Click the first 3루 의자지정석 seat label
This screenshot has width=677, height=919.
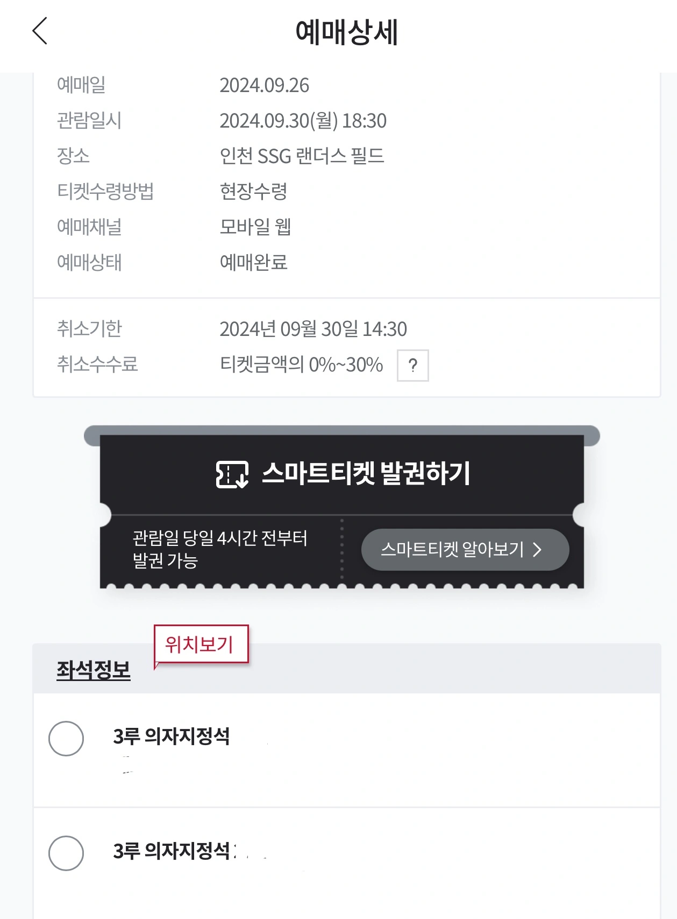[x=172, y=736]
